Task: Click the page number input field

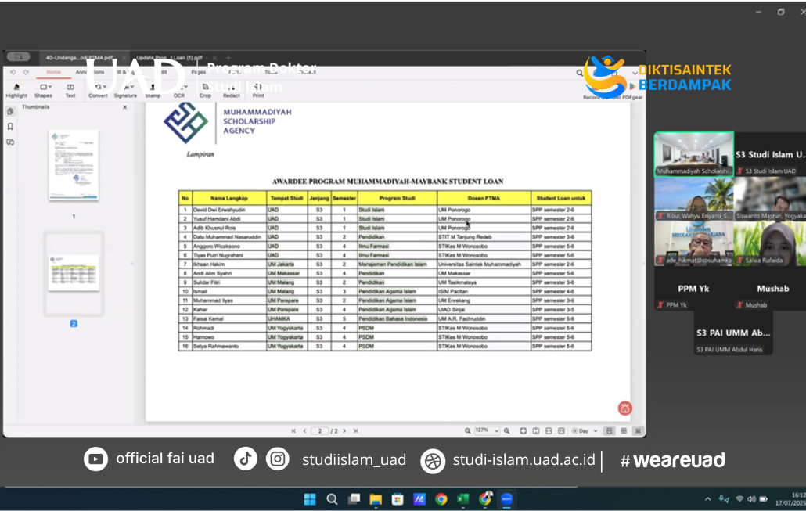Action: click(320, 431)
